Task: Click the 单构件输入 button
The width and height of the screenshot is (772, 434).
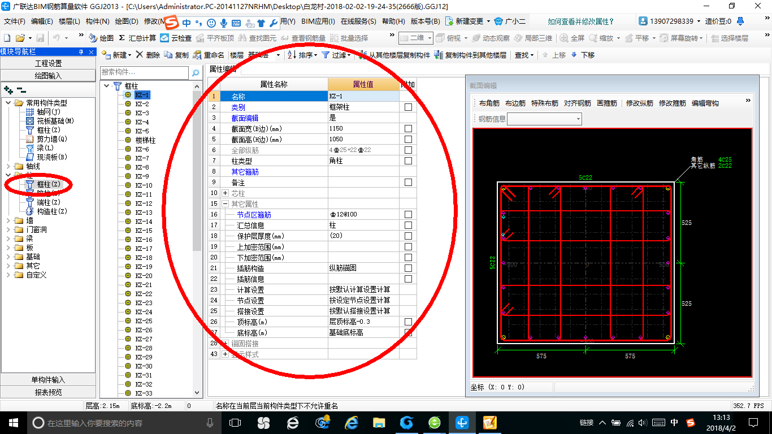Action: (49, 380)
